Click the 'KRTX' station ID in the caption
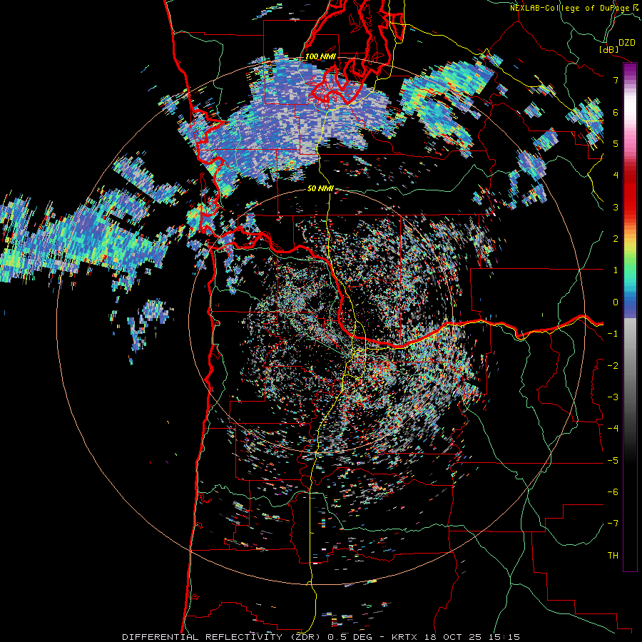642x642 pixels. [x=404, y=637]
